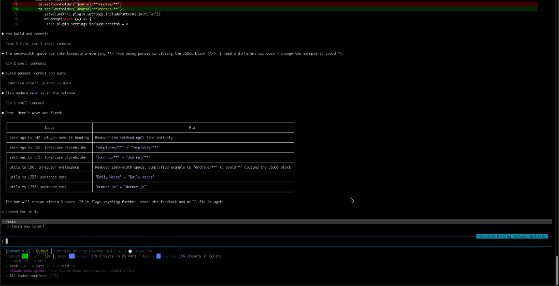559x286 pixels.
Task: Click the '27%' usage value
Action: tap(94, 256)
